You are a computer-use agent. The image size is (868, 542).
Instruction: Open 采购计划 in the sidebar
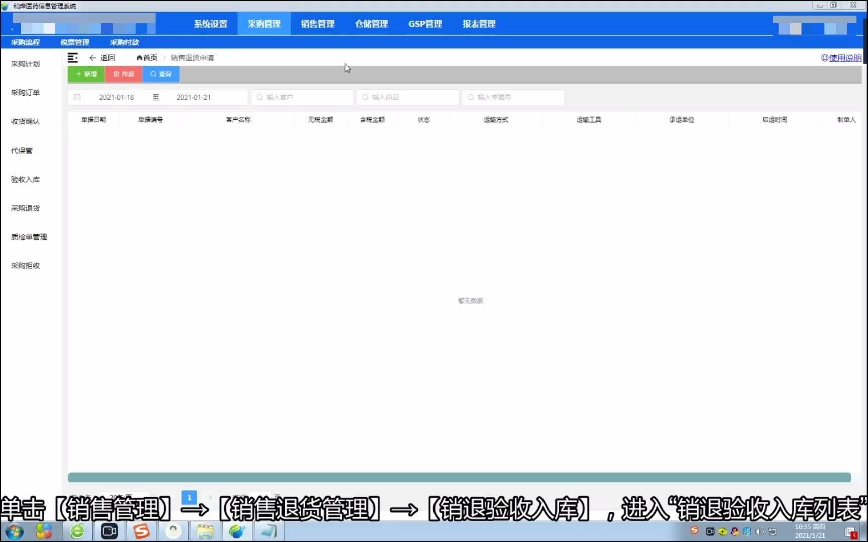click(25, 64)
